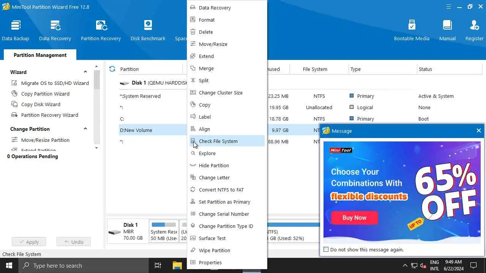486x273 pixels.
Task: Open the notification center icon
Action: [x=473, y=265]
